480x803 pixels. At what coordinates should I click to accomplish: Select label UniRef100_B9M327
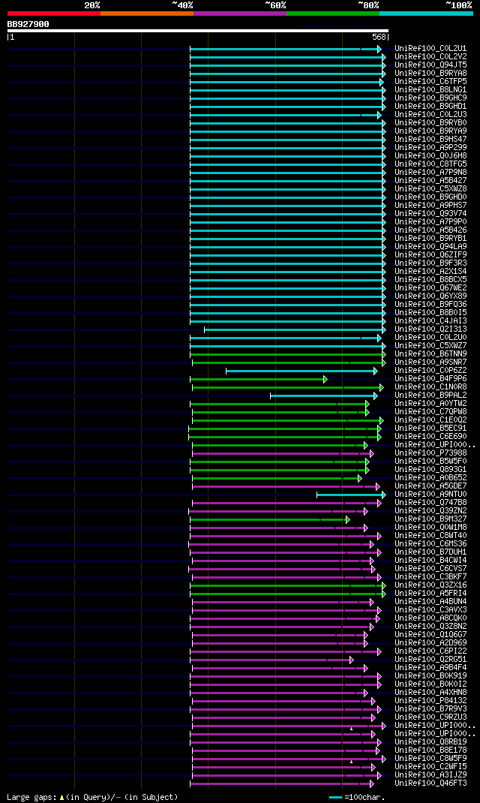click(430, 519)
